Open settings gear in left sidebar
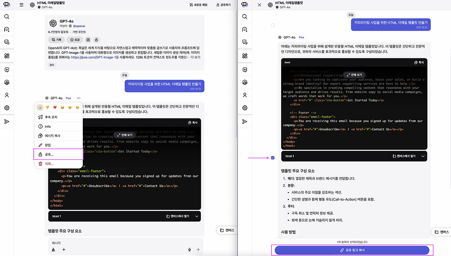Screen dimensions: 451x256 [x=7, y=108]
